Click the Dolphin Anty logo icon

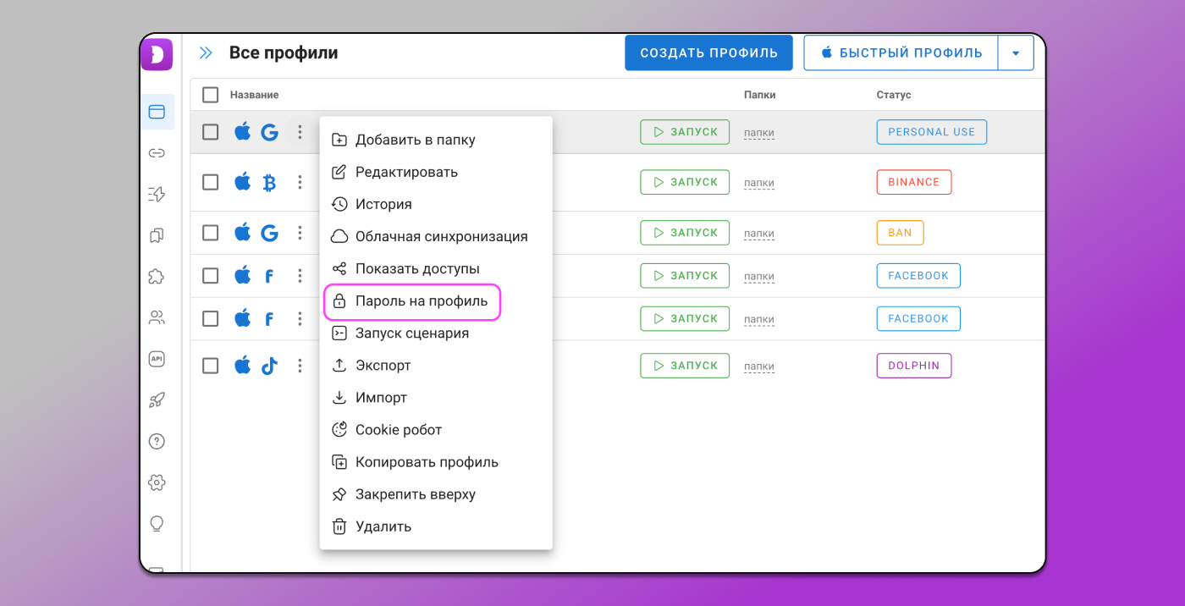(x=157, y=55)
